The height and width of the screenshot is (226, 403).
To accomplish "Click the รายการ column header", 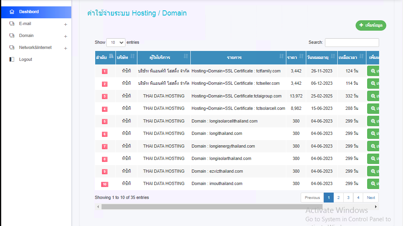I will coord(238,58).
